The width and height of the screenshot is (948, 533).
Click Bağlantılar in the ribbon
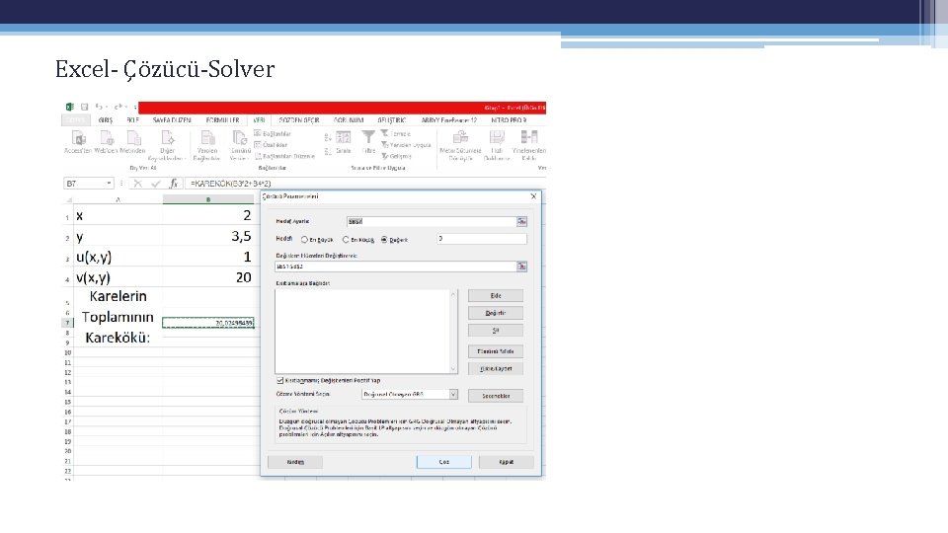(x=273, y=133)
